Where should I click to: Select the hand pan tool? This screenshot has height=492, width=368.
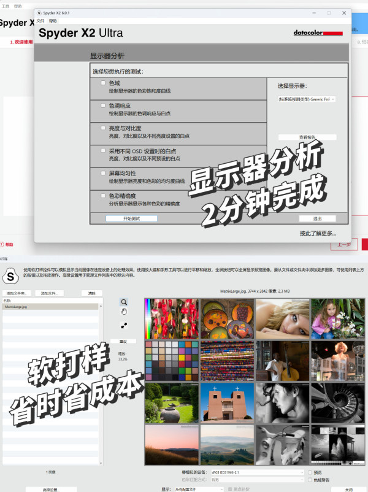click(x=124, y=313)
